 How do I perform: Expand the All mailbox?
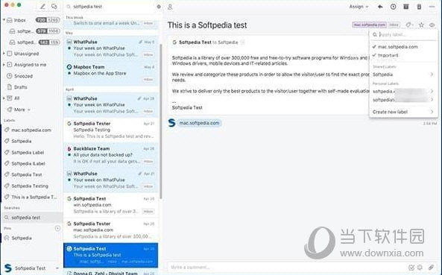coord(4,98)
